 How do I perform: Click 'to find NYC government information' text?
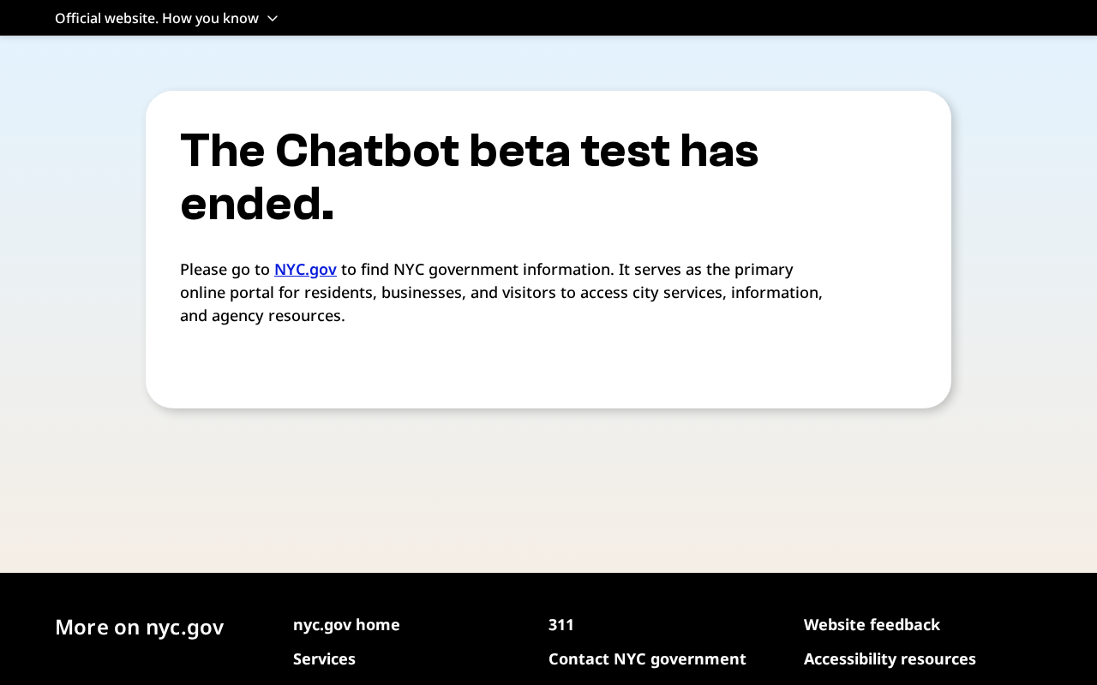[477, 270]
